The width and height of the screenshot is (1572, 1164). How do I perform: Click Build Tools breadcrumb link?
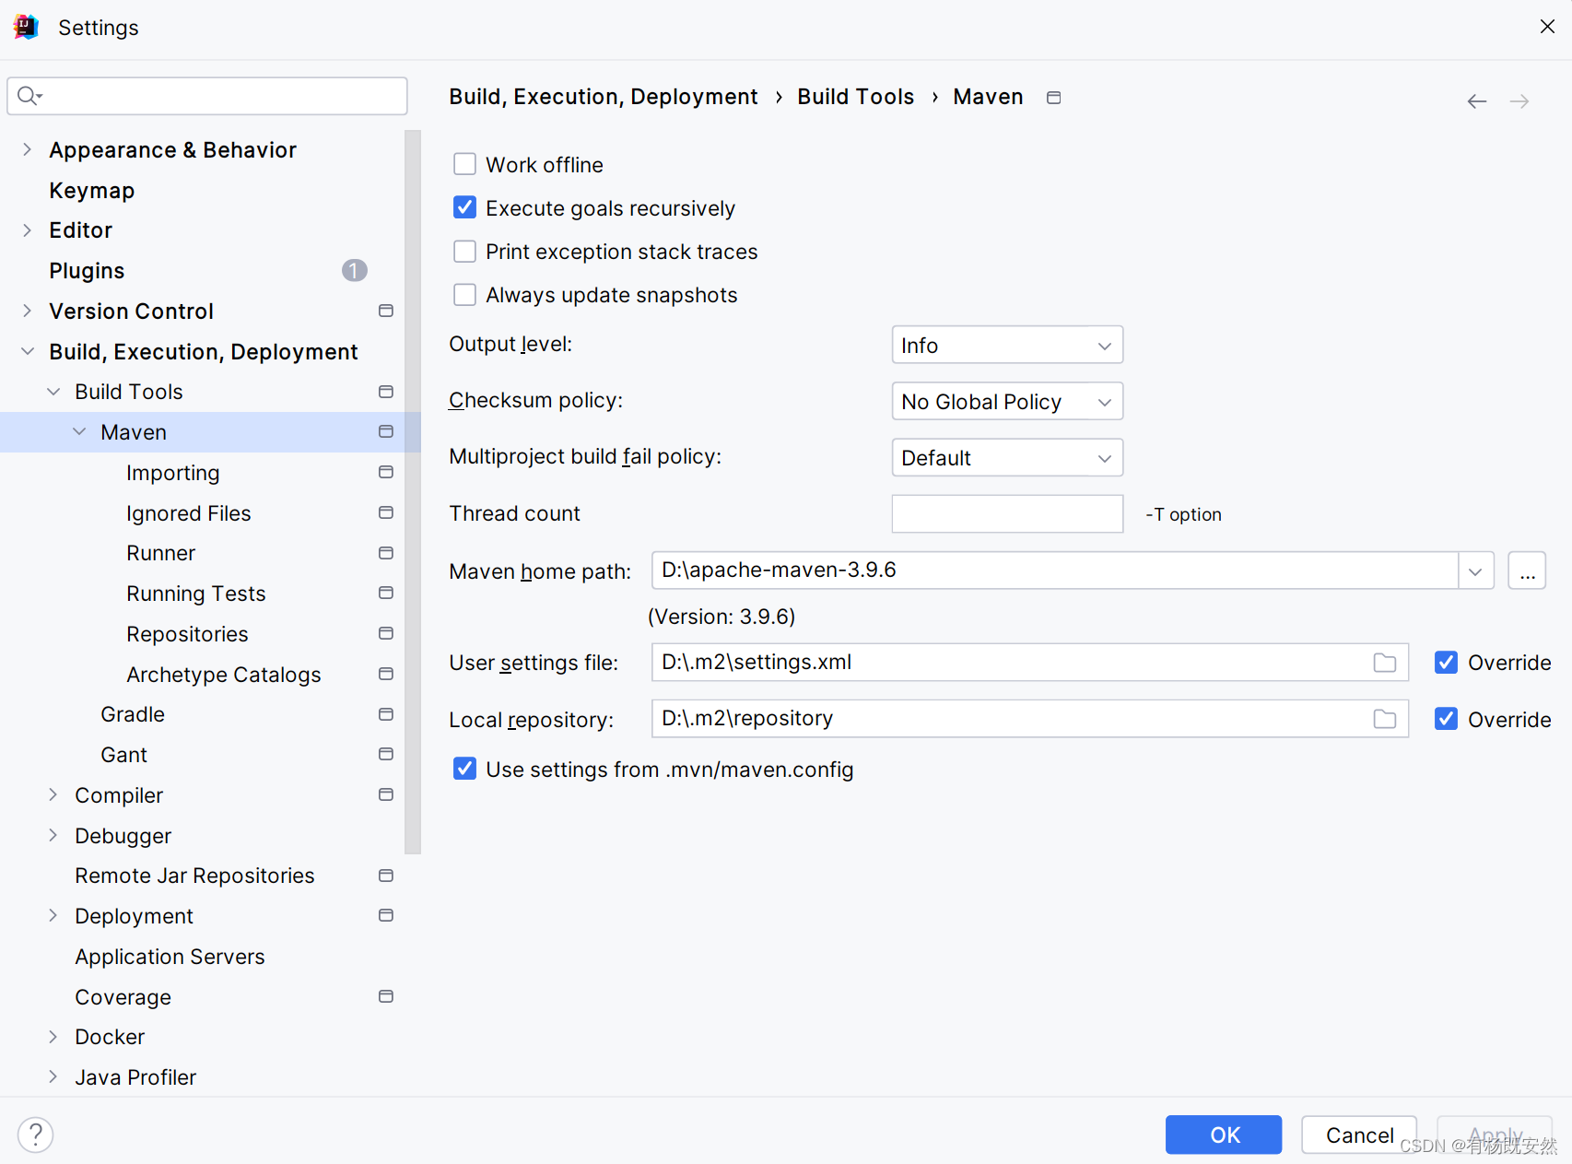click(x=856, y=97)
